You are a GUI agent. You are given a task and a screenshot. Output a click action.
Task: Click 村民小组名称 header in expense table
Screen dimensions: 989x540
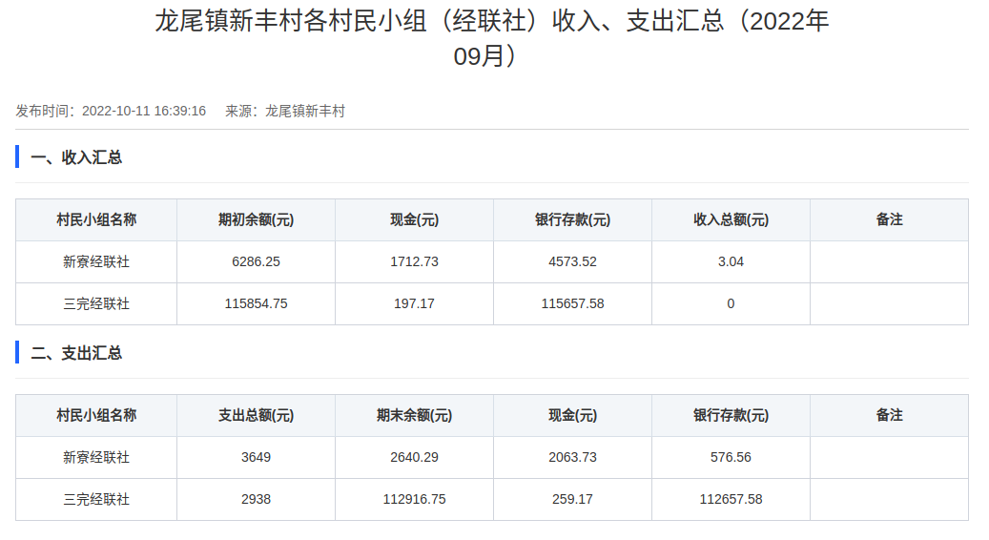(96, 415)
